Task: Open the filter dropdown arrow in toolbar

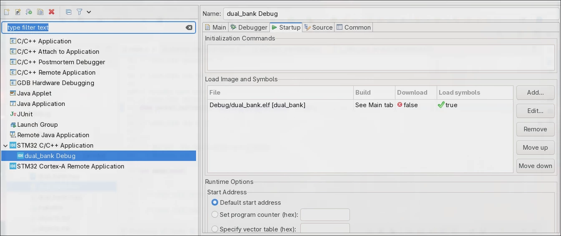Action: point(89,12)
